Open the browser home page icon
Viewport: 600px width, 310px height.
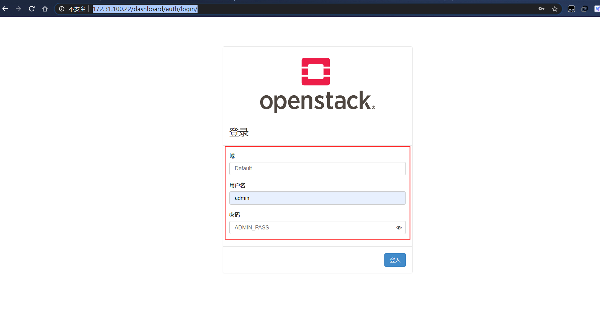point(45,9)
